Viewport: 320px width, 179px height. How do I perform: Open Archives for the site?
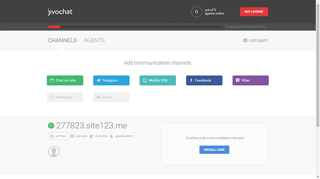79,136
